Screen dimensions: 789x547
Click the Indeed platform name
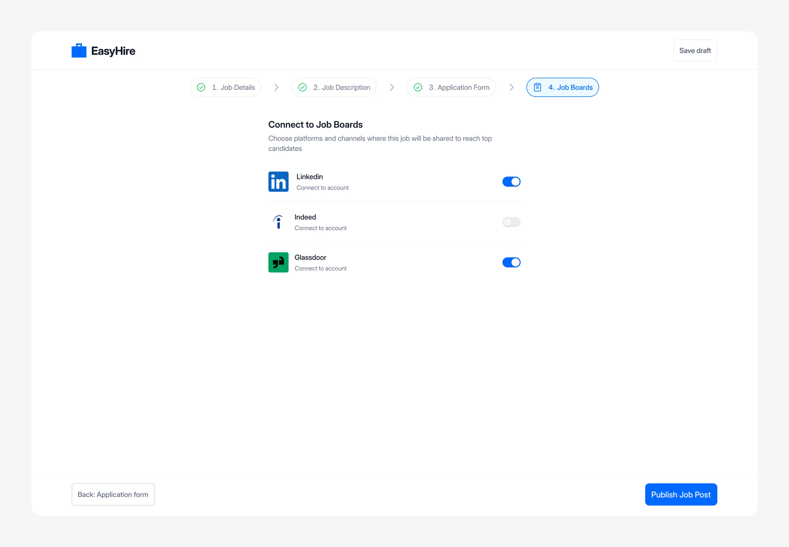point(305,217)
